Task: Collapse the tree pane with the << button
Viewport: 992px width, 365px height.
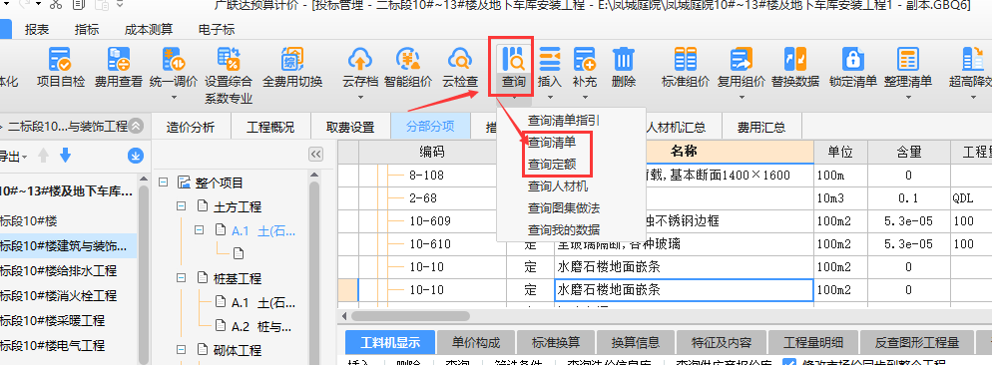Action: [x=315, y=155]
